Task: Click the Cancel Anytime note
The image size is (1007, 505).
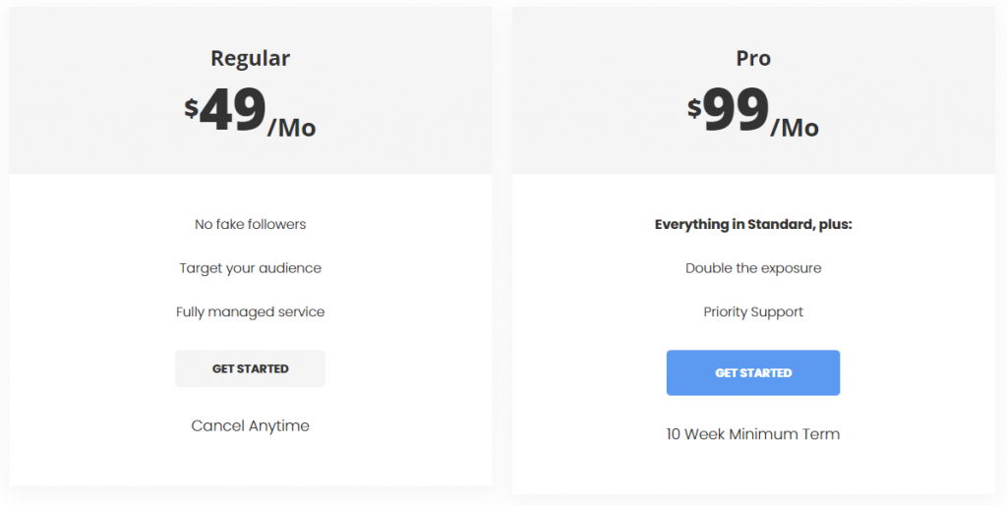Action: [x=251, y=426]
